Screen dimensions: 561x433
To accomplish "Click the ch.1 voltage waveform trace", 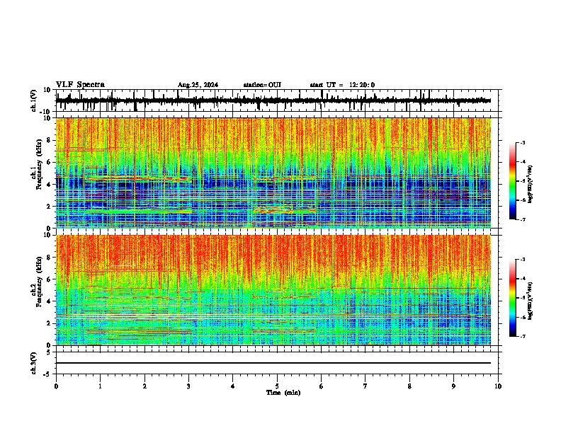I will click(x=273, y=100).
